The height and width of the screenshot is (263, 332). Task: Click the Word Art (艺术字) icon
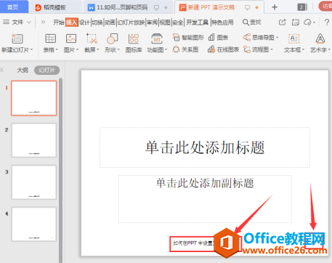(320, 39)
